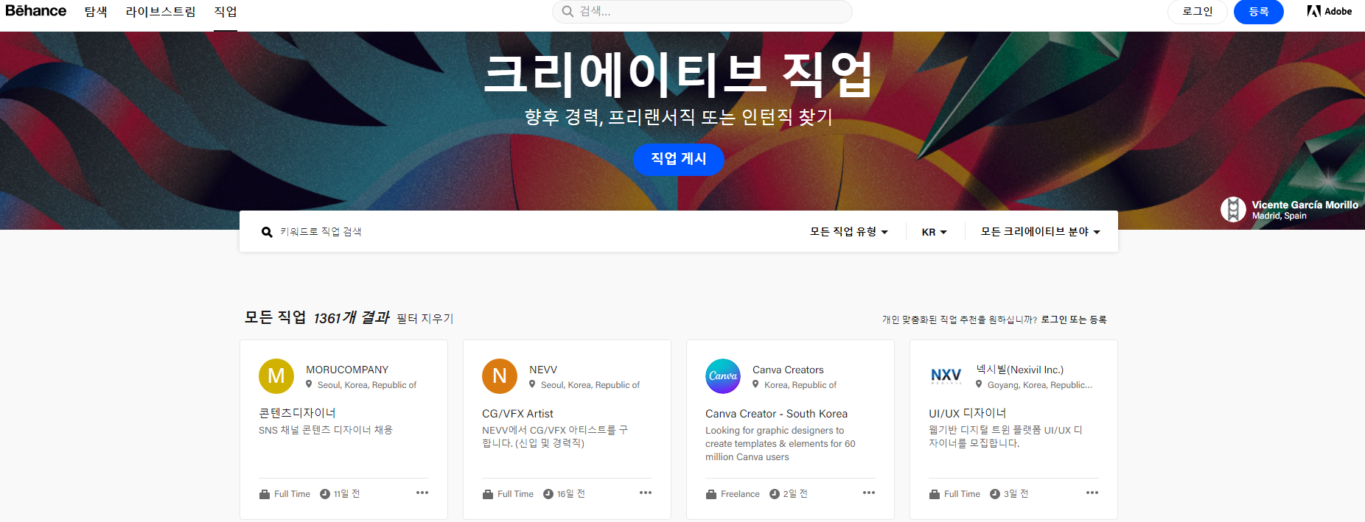Click 필터 지우기 link
Viewport: 1365px width, 522px height.
[x=425, y=318]
